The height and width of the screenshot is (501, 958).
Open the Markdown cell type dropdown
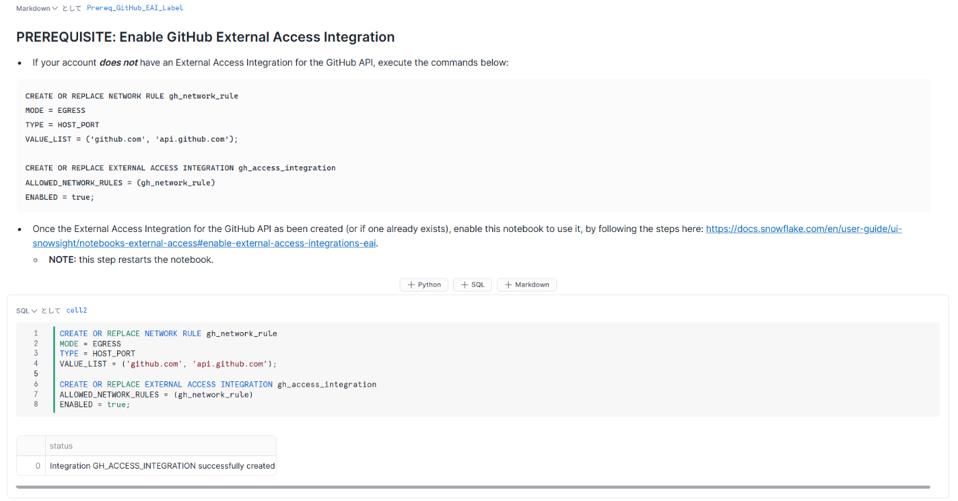coord(37,8)
